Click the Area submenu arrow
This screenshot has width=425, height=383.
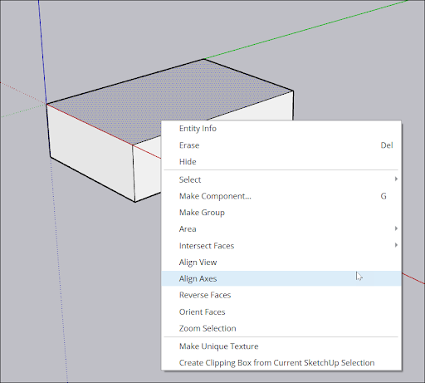pyautogui.click(x=396, y=228)
